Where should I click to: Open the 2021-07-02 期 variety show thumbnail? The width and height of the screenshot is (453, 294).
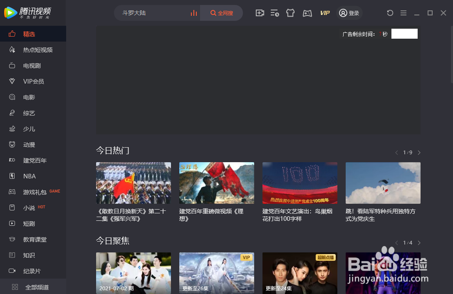click(x=134, y=273)
